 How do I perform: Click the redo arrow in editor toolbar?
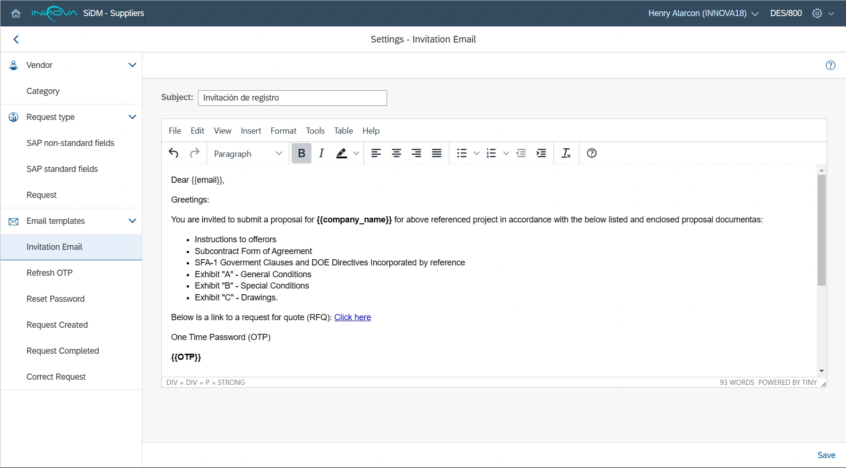[194, 153]
